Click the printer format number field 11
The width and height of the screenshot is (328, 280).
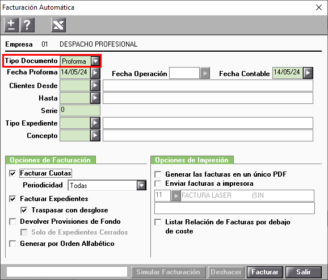tap(162, 195)
